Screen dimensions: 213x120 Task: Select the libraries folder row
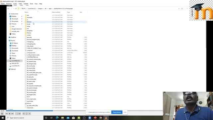coord(56,22)
